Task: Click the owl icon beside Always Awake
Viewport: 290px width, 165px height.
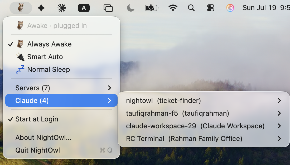Action: (x=20, y=44)
